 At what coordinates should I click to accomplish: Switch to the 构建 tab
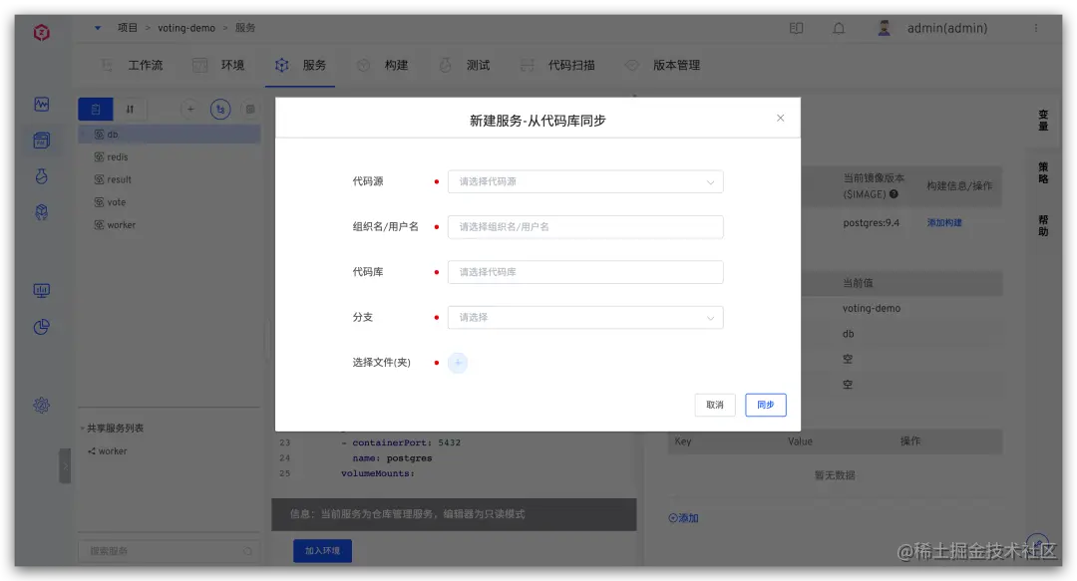(x=395, y=65)
